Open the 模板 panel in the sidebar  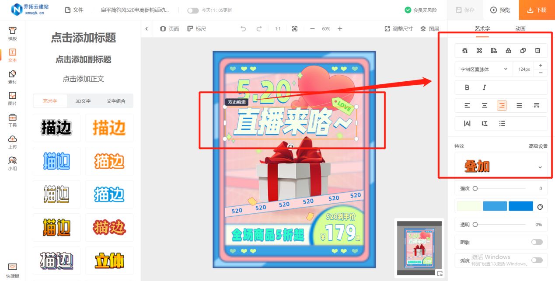[x=12, y=33]
